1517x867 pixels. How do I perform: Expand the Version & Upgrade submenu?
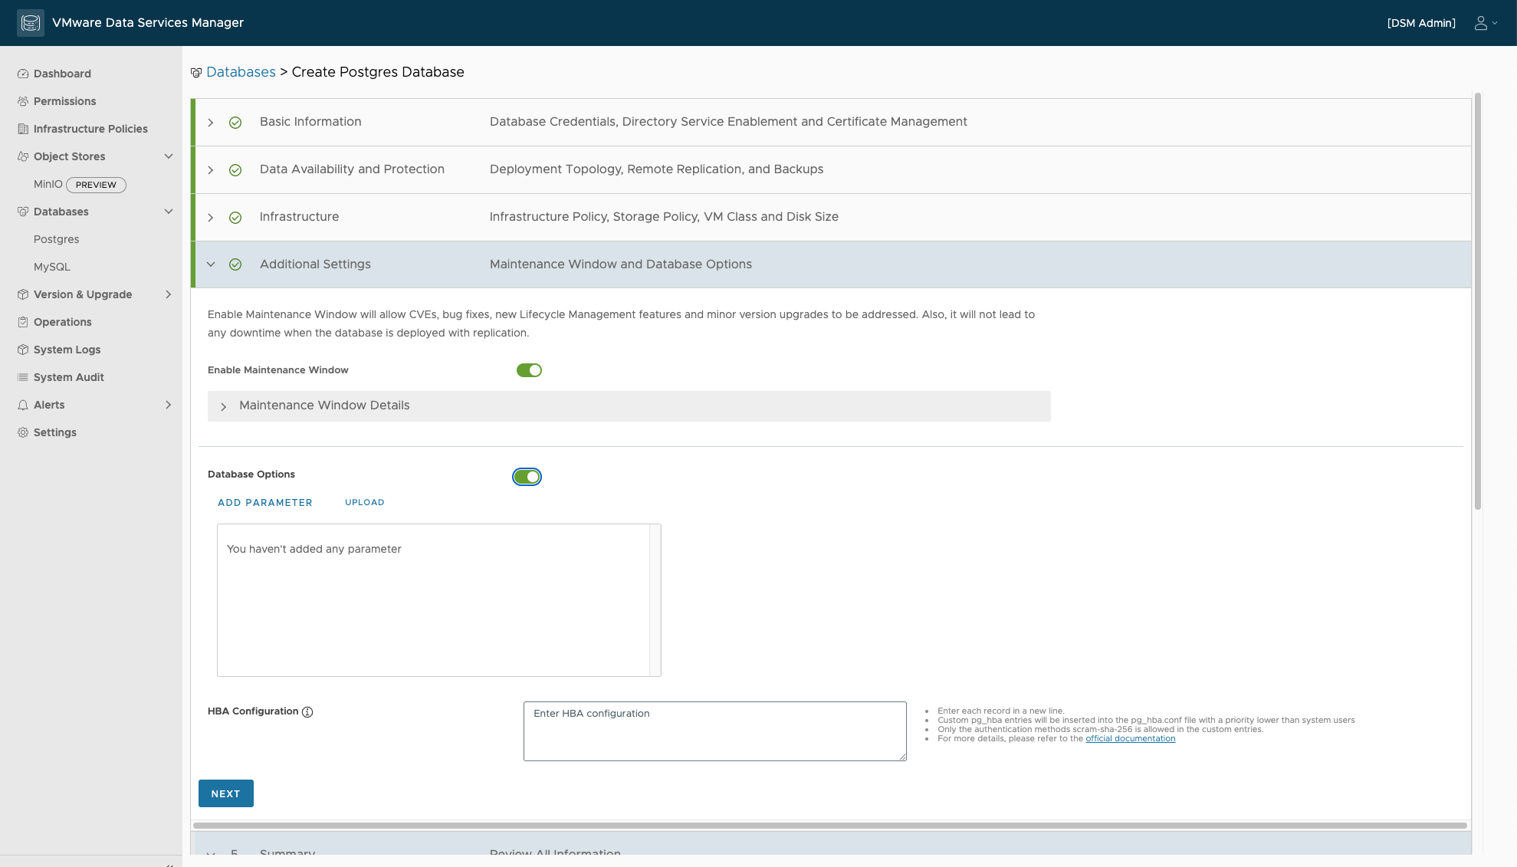(169, 294)
